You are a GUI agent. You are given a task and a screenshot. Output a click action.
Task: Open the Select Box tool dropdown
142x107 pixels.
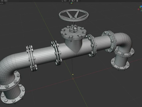coord(2,3)
